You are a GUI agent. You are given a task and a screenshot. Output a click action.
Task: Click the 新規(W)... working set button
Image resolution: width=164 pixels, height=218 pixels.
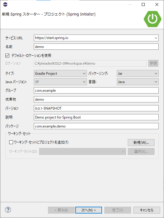[141, 143]
